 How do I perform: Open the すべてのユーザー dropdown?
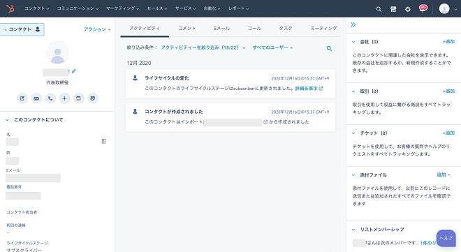(x=272, y=47)
